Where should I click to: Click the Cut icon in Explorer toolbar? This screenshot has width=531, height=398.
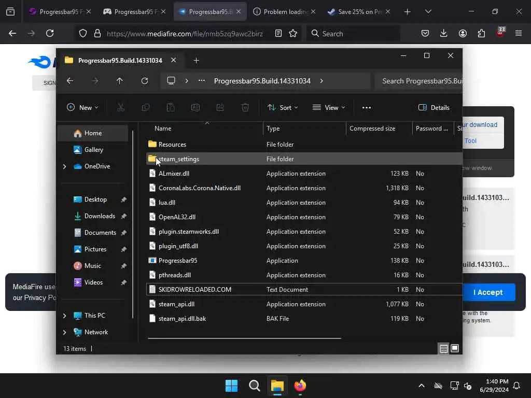120,108
